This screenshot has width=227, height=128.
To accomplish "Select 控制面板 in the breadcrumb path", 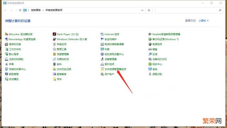I will (x=36, y=10).
